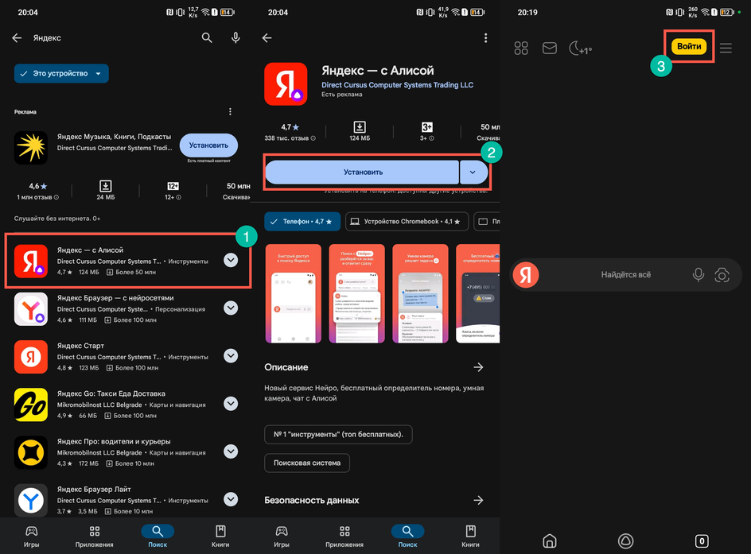This screenshot has width=751, height=554.
Task: Expand the arrow next to Яндекс Про
Action: (x=231, y=451)
